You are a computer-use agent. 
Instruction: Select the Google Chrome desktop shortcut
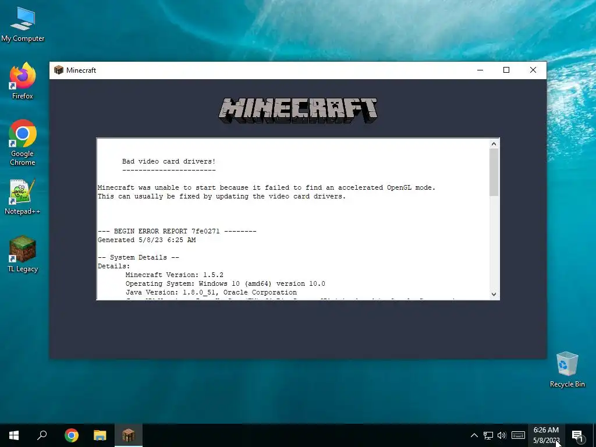point(23,143)
